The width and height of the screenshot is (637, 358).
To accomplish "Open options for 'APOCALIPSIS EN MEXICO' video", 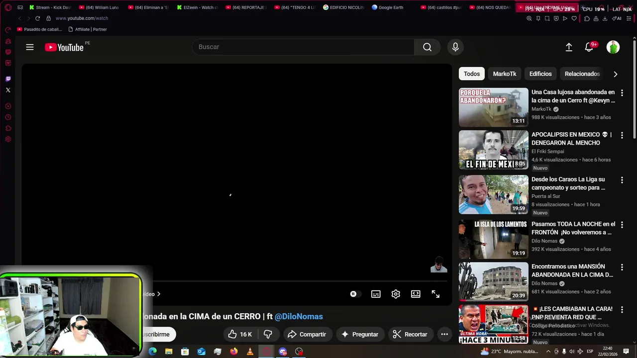I will pos(622,135).
